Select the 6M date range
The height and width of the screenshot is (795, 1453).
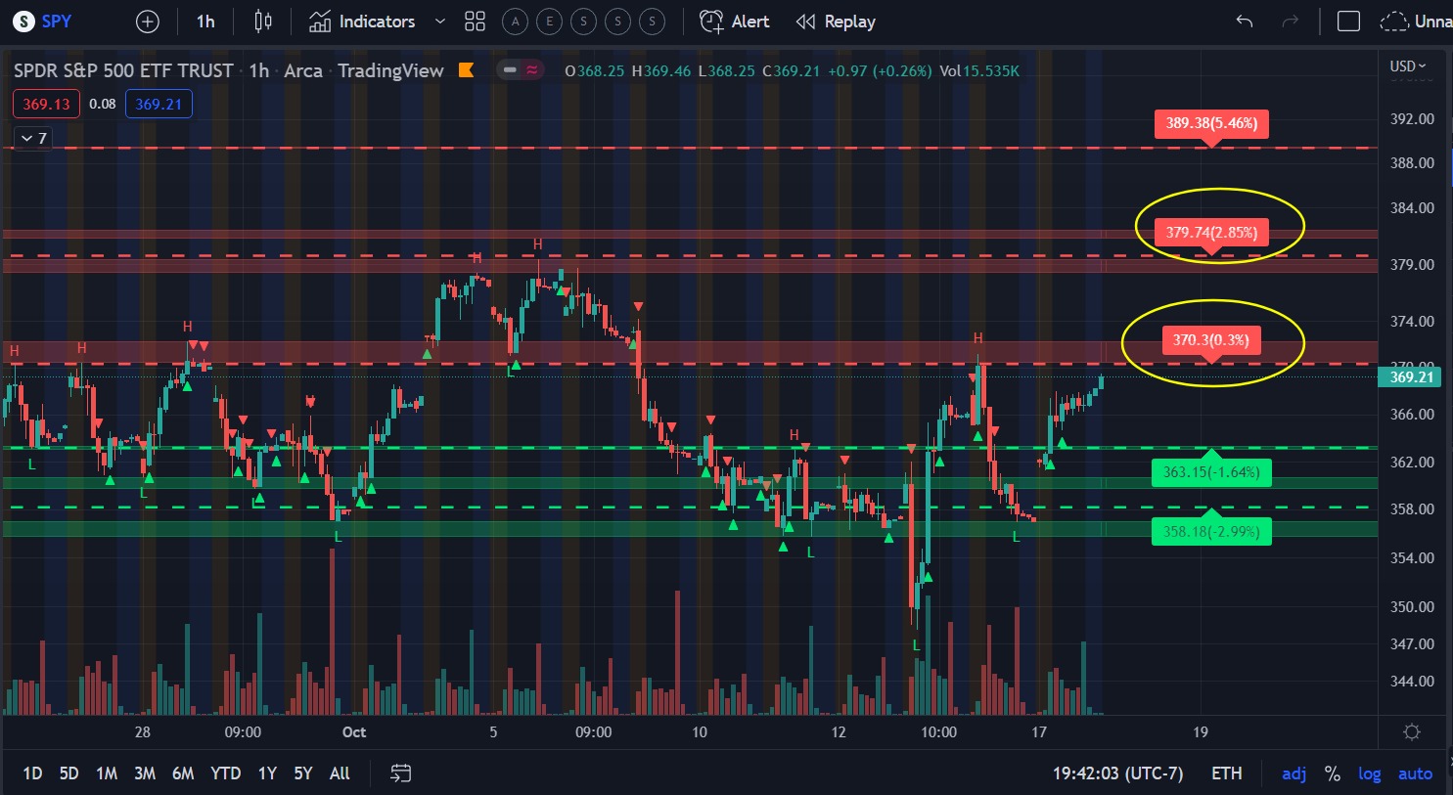pos(183,773)
